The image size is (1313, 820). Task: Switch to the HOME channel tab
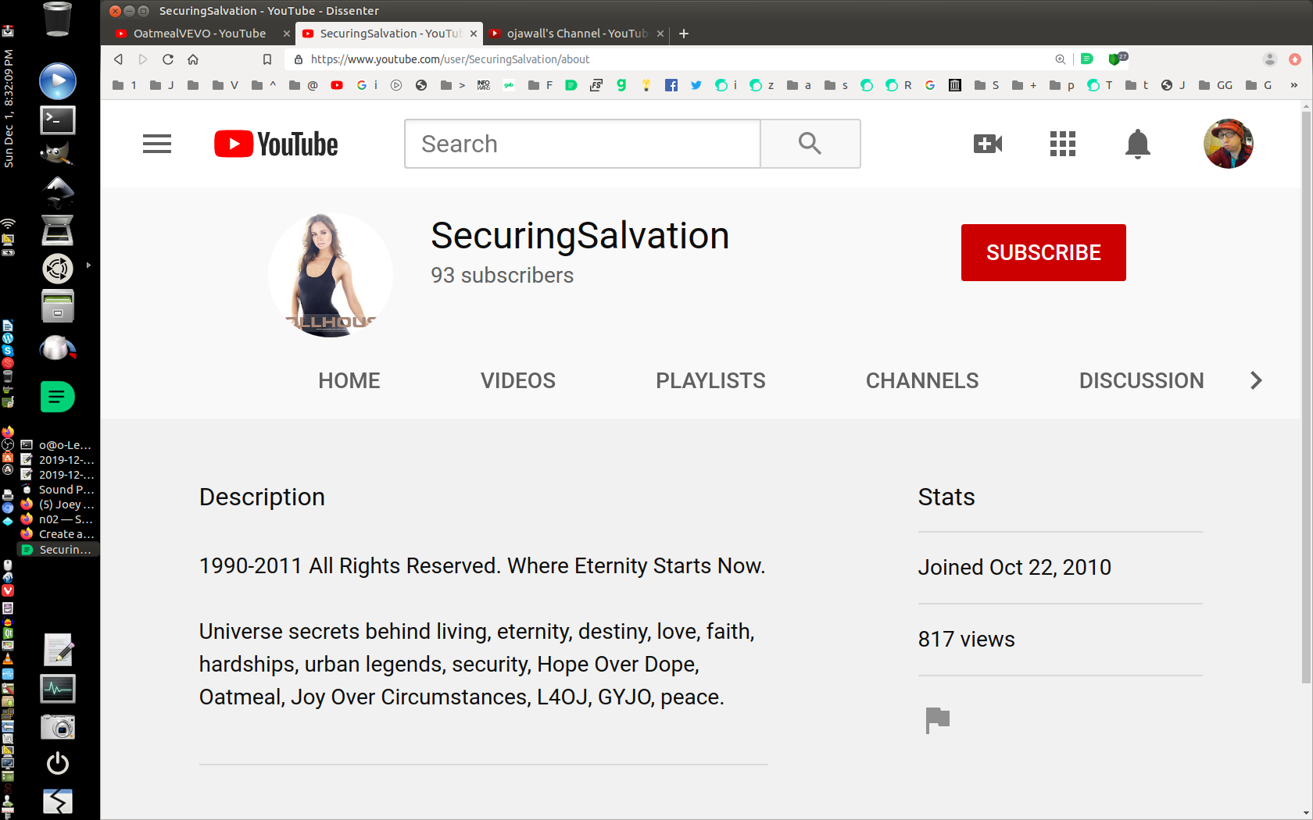tap(349, 380)
